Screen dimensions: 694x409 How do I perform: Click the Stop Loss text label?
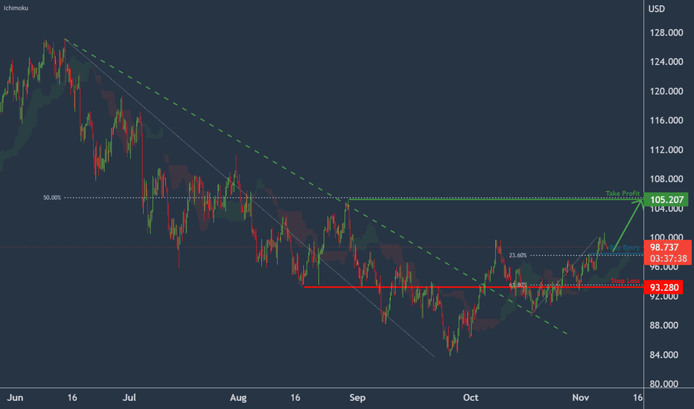pyautogui.click(x=625, y=281)
